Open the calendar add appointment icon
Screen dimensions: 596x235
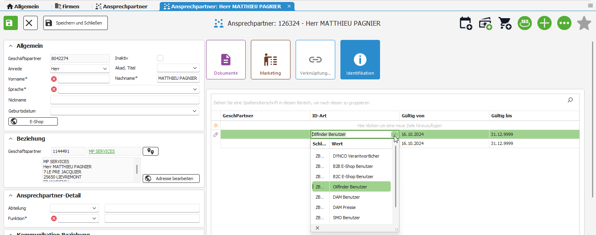click(466, 23)
